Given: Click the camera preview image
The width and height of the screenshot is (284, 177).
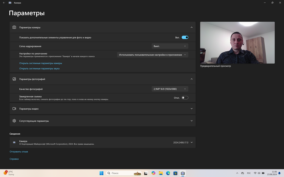Looking at the screenshot, I should click(x=237, y=43).
